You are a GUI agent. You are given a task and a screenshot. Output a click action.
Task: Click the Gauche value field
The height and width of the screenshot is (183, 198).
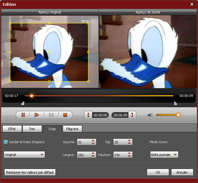pos(84,142)
